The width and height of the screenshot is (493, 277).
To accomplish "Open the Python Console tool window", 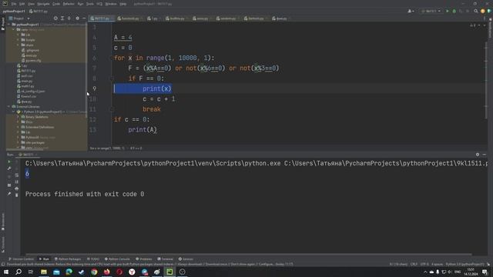I will [x=117, y=259].
